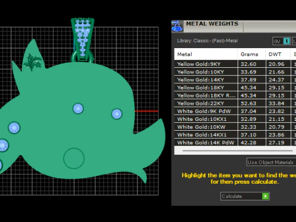Select Yellow Gold:14KY row
The image size is (296, 222).
pos(235,80)
